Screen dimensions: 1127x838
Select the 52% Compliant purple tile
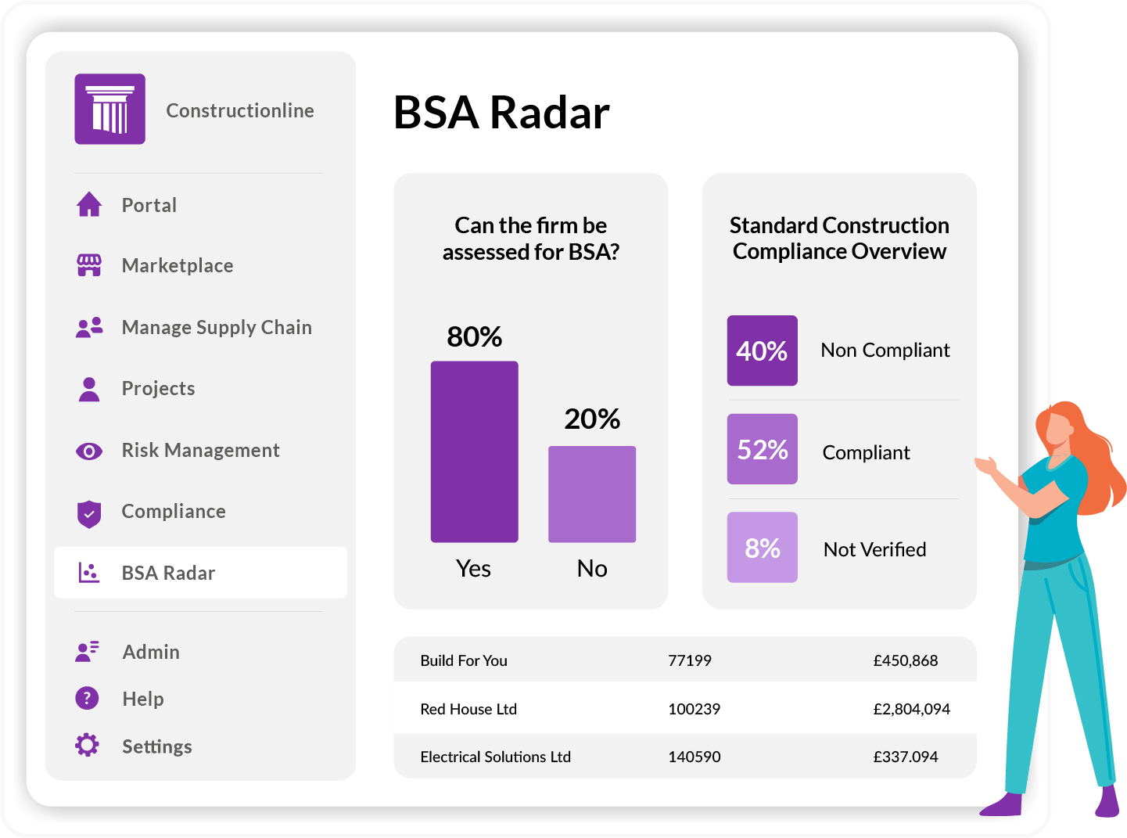763,449
